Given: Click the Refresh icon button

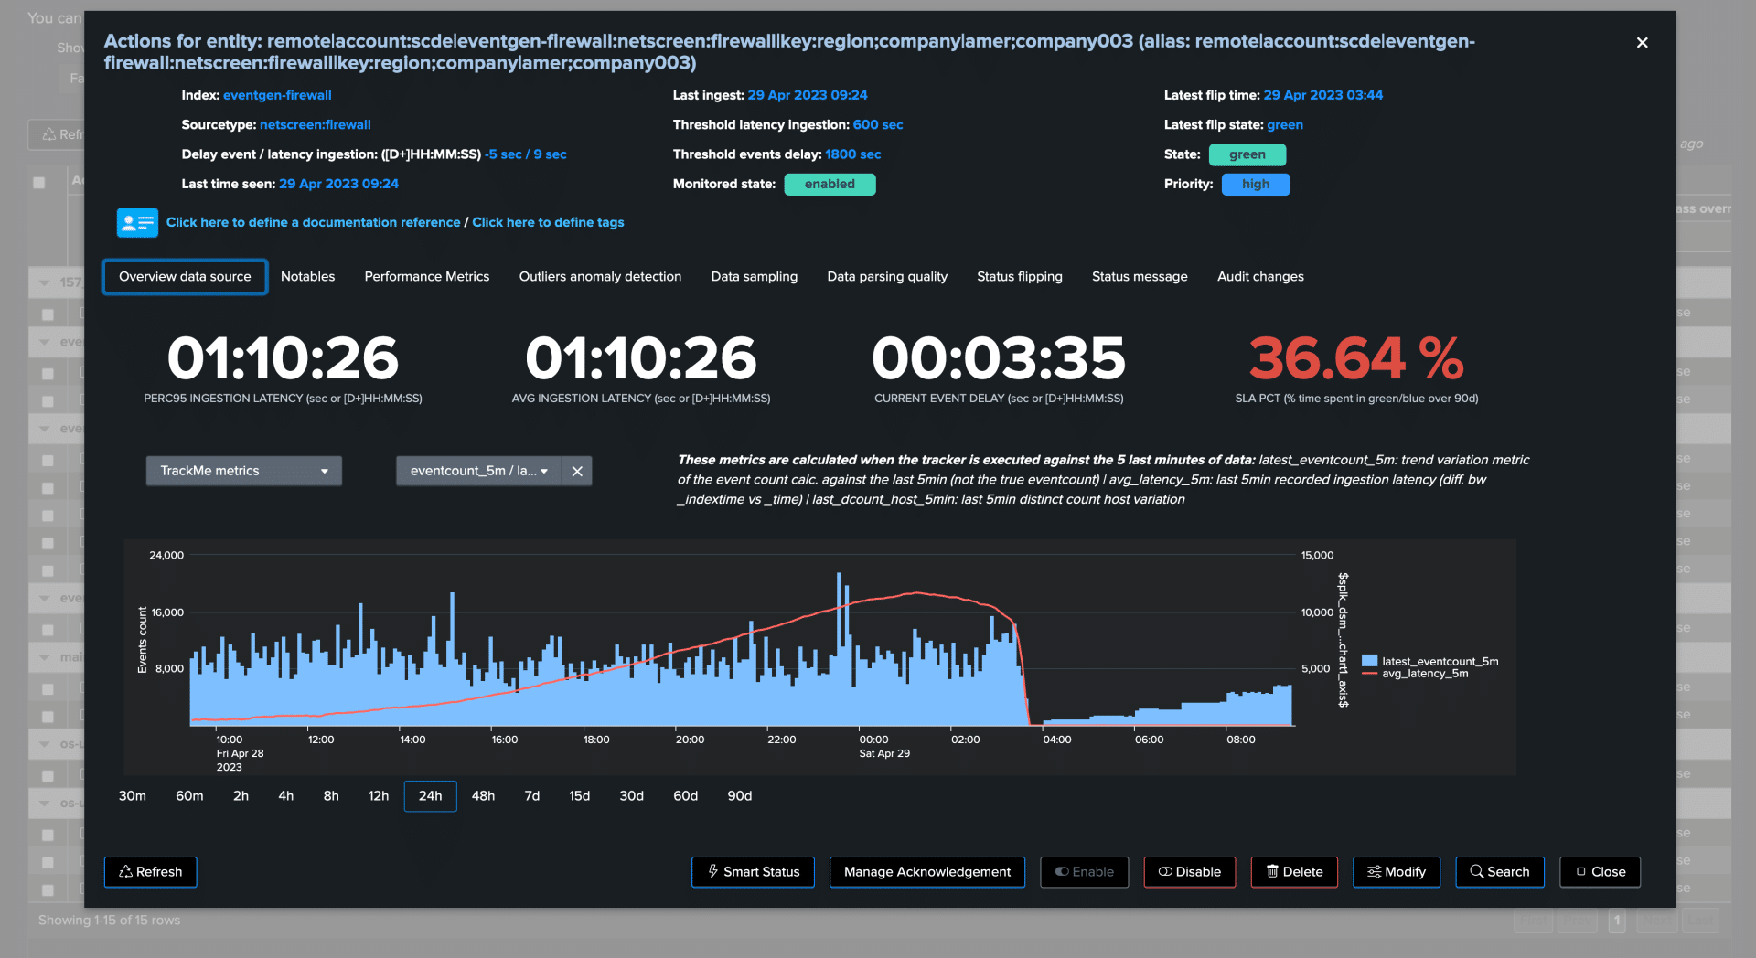Looking at the screenshot, I should pyautogui.click(x=128, y=872).
